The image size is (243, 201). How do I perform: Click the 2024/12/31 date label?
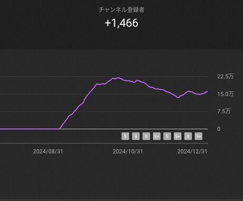pyautogui.click(x=192, y=151)
